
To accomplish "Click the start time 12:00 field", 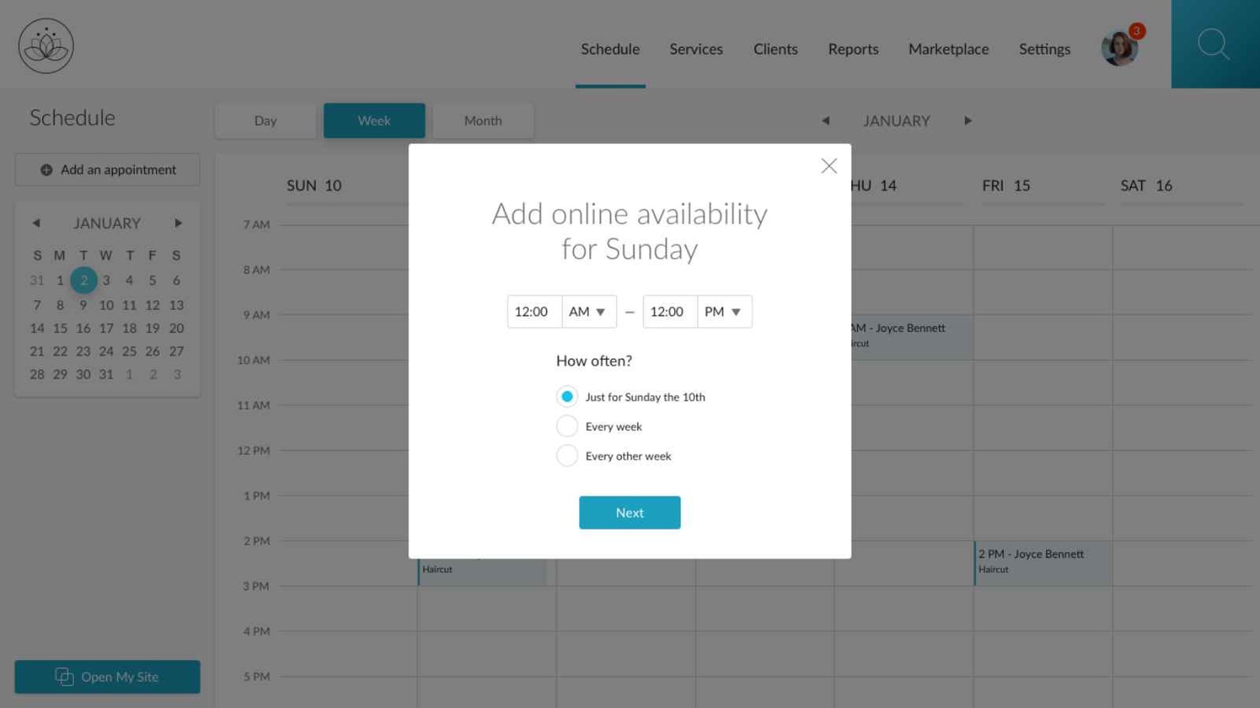I will tap(535, 312).
